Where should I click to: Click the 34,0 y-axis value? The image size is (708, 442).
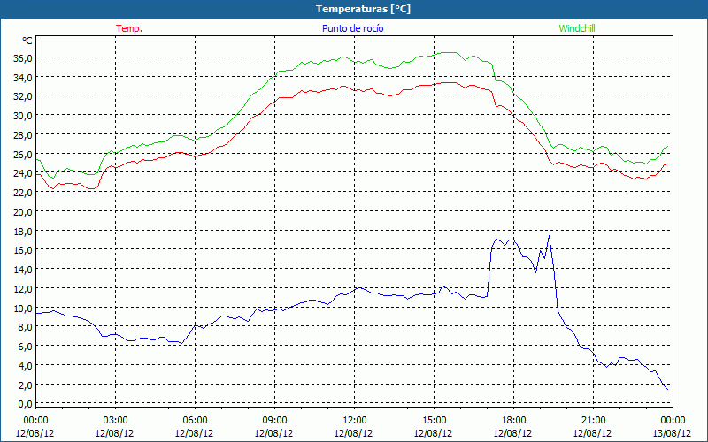(x=23, y=78)
